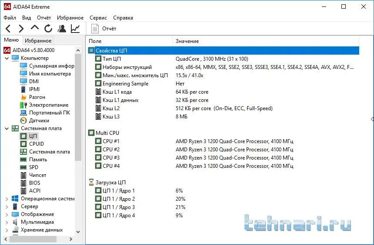Viewport: 374px width, 245px height.
Task: Select the Тип ЦП row
Action: [224, 59]
